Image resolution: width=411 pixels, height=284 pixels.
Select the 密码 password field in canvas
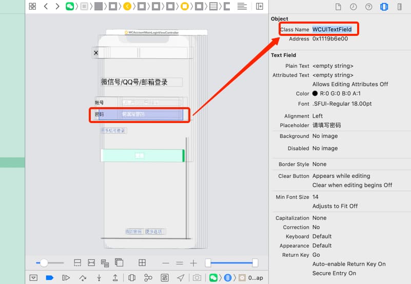click(x=141, y=114)
